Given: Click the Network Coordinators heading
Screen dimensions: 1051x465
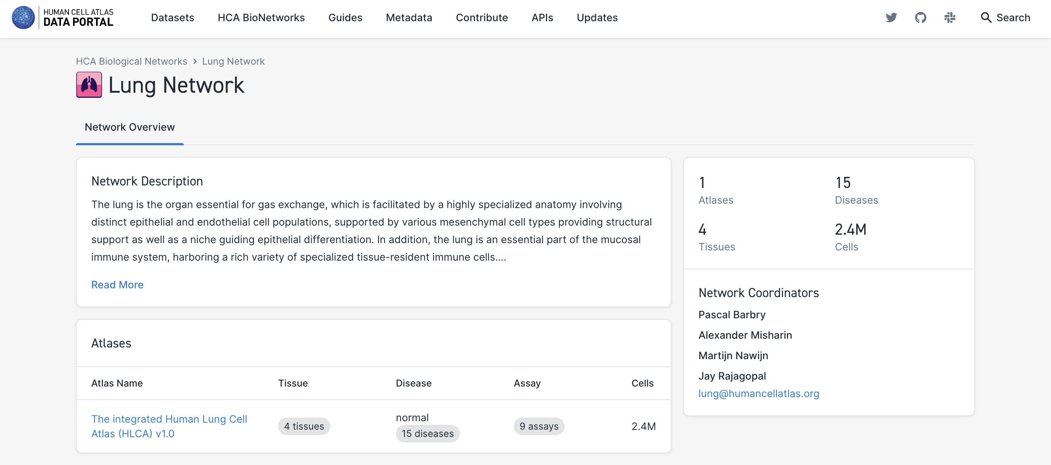Looking at the screenshot, I should pos(758,293).
